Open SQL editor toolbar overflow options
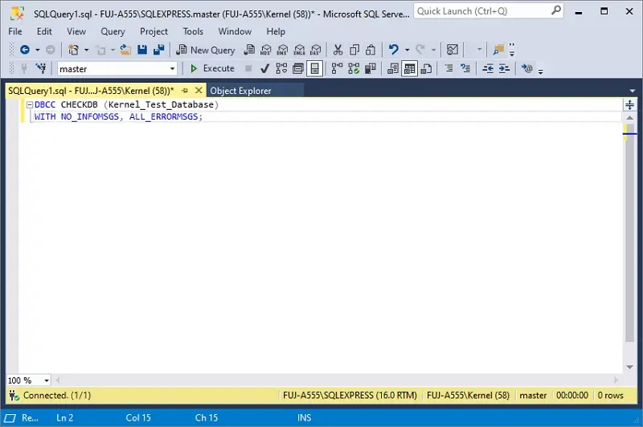643x427 pixels. (540, 71)
